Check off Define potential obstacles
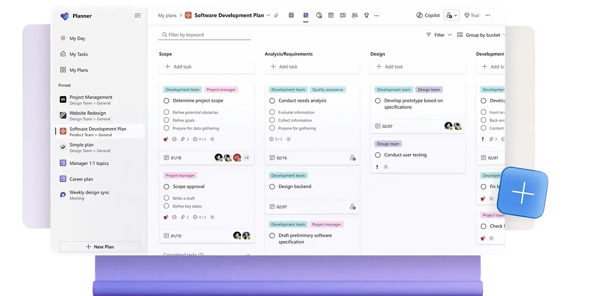This screenshot has height=296, width=590. (166, 112)
